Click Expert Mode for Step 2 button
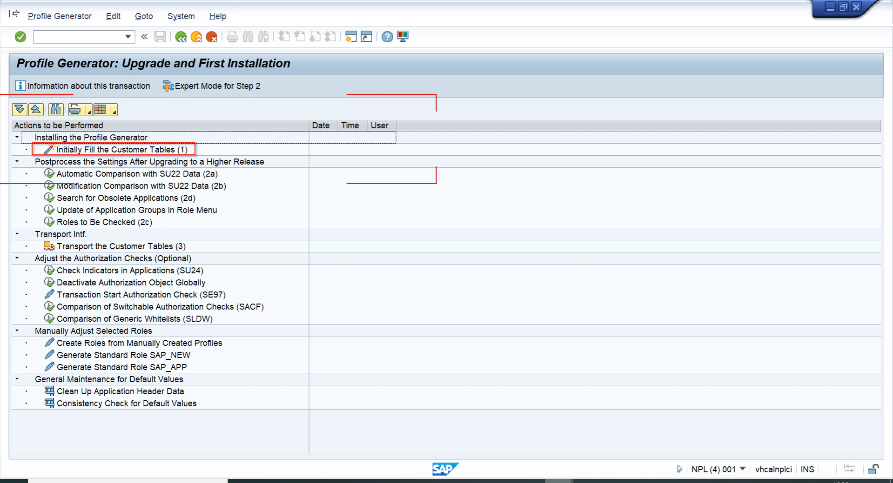The height and width of the screenshot is (483, 893). 211,86
